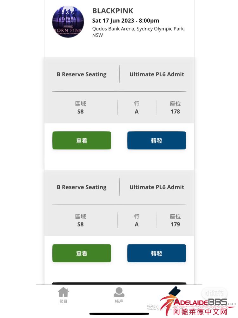Screen dimensions: 238x318
Task: View the seat 179 ticket with 查看
Action: click(82, 253)
